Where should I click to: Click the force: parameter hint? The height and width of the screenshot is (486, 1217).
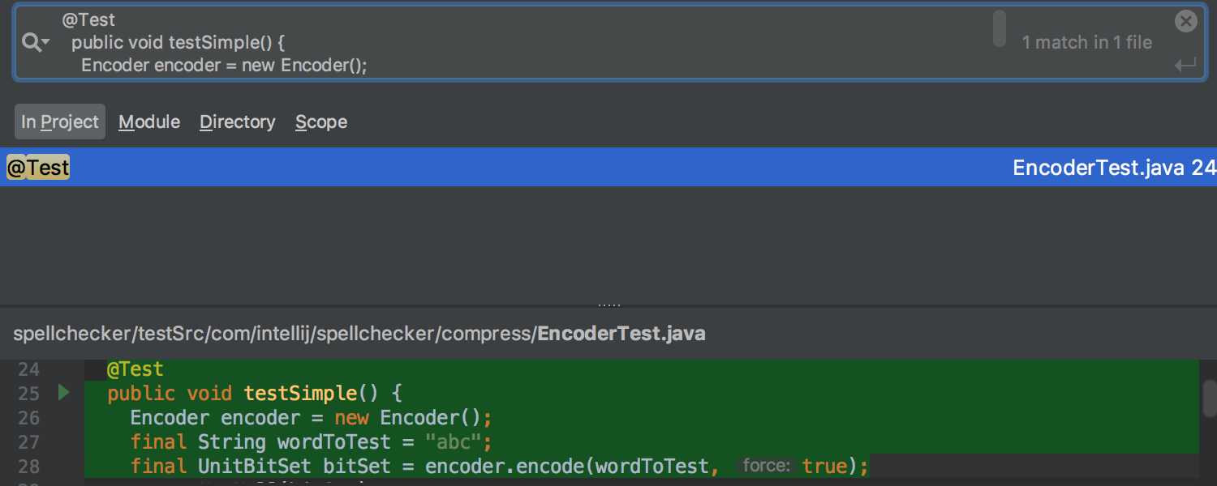point(766,466)
